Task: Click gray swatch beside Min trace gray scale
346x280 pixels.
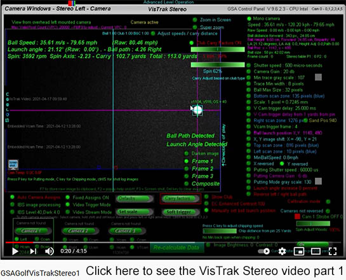Action: [318, 77]
